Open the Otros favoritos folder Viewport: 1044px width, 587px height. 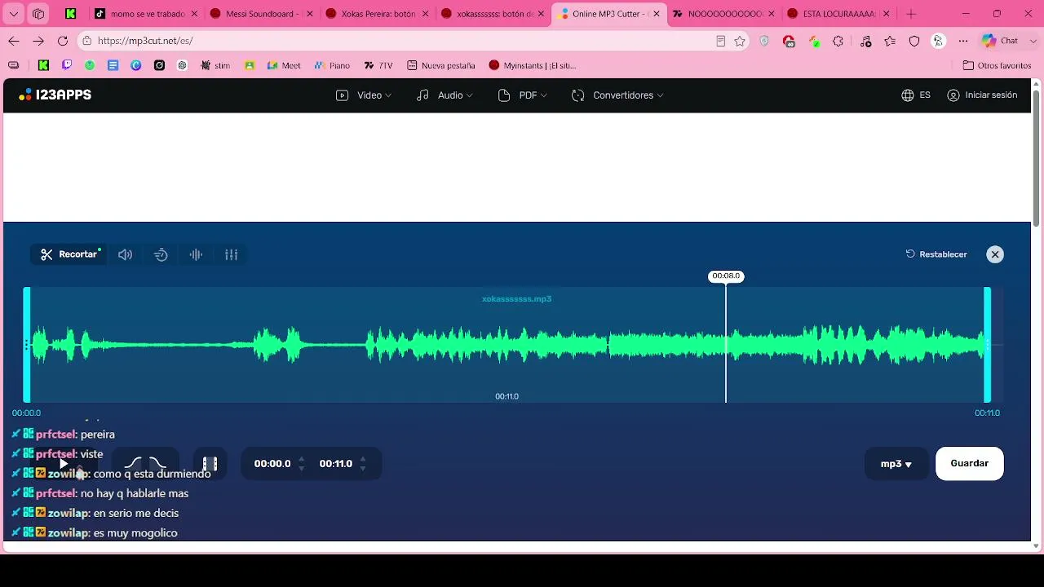(x=997, y=65)
